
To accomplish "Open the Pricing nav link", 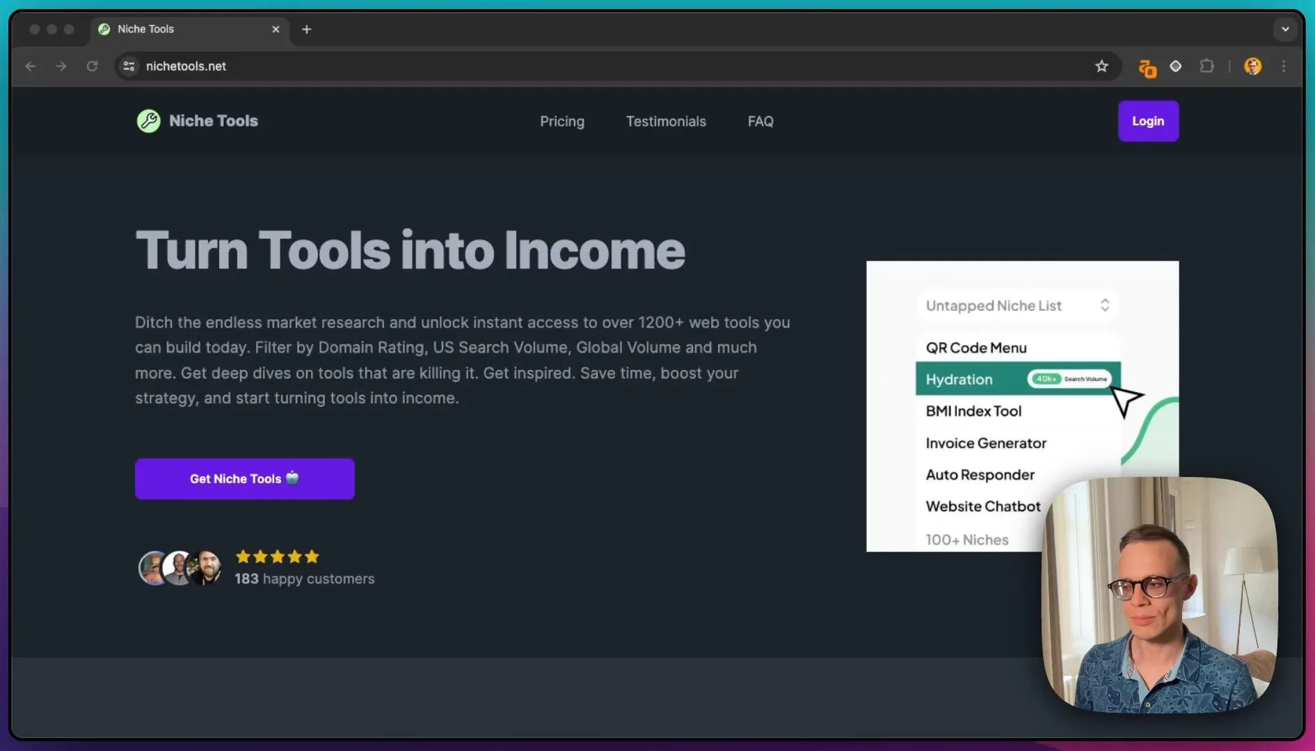I will click(x=562, y=121).
